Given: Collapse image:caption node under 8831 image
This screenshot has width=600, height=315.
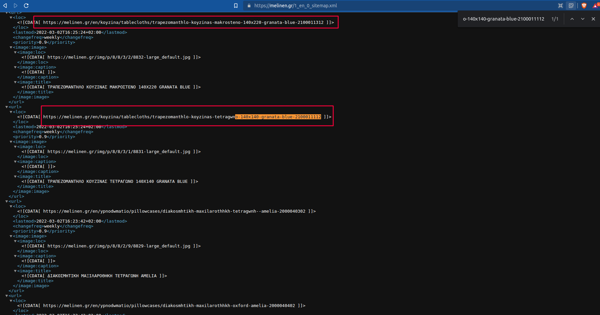Looking at the screenshot, I should click(15, 162).
